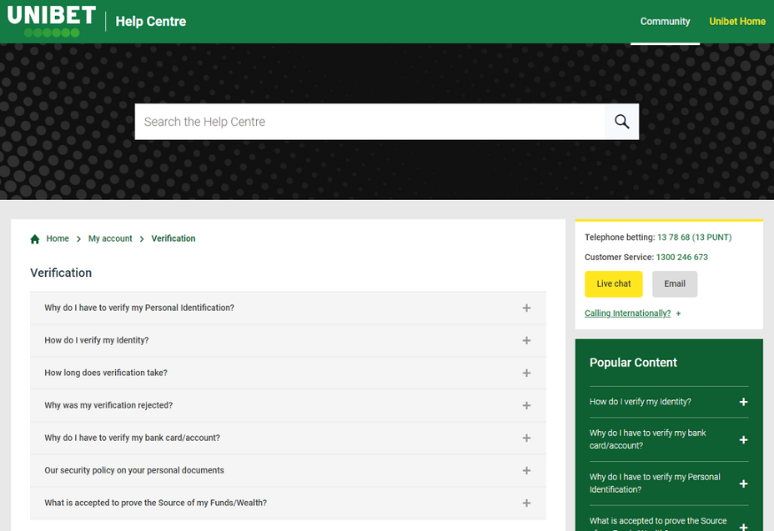The image size is (774, 531).
Task: Click Verification breadcrumb link
Action: (x=174, y=238)
